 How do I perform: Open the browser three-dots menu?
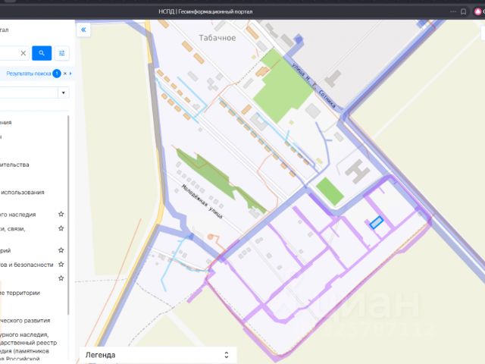point(453,12)
